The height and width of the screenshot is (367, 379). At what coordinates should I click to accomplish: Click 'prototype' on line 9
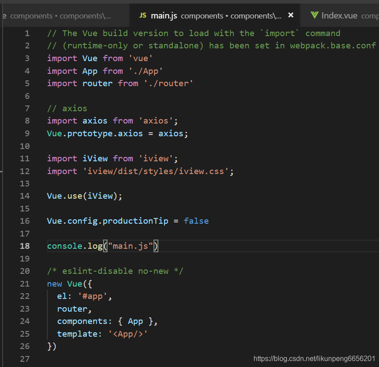(90, 134)
